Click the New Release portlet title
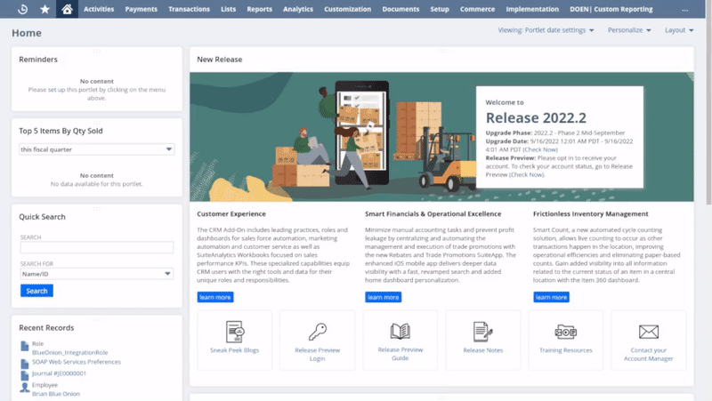 tap(219, 60)
